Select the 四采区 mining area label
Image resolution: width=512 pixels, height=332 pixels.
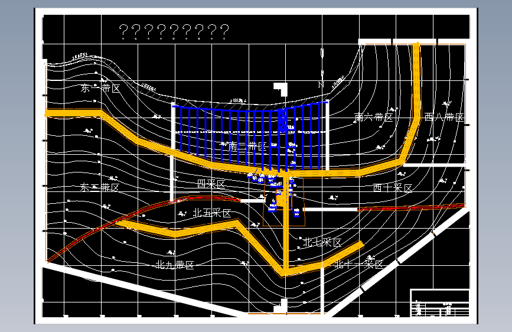pyautogui.click(x=211, y=184)
